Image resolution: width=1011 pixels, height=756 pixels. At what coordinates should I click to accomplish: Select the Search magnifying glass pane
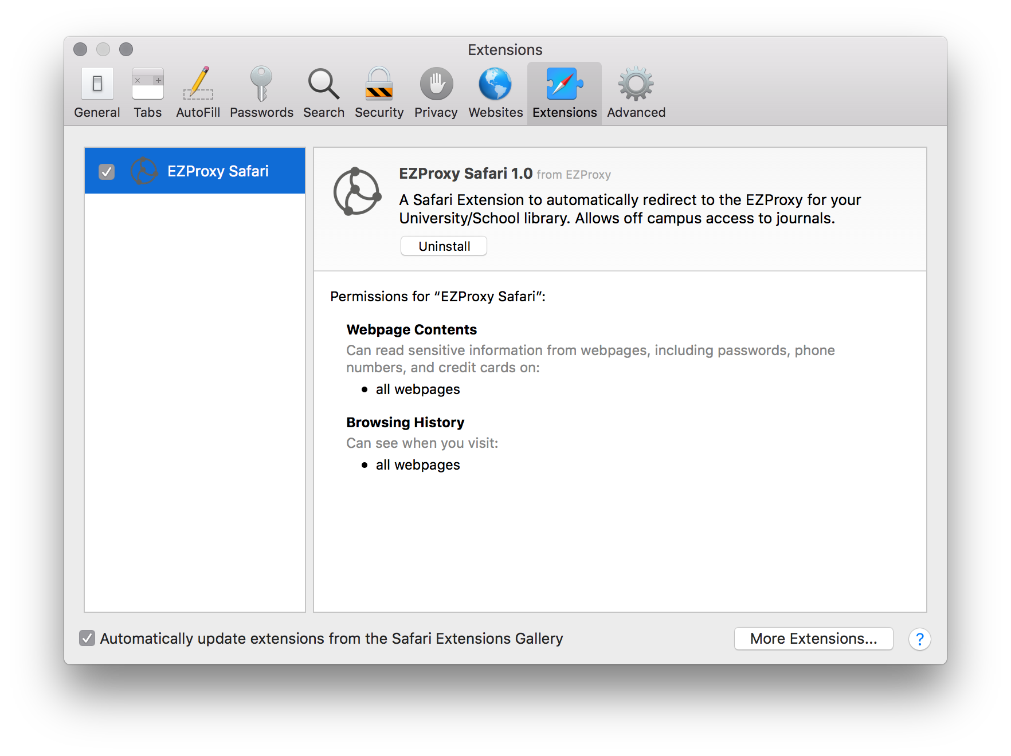(x=324, y=93)
